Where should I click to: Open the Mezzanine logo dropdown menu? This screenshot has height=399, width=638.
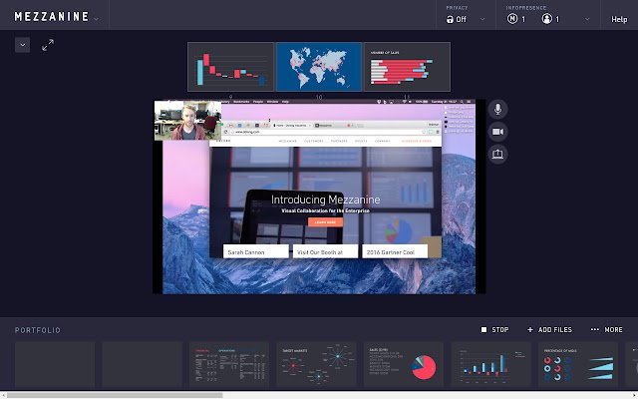point(96,19)
